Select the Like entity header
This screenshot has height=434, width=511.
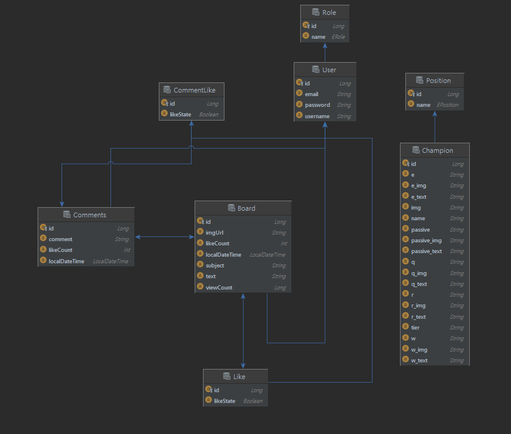235,377
